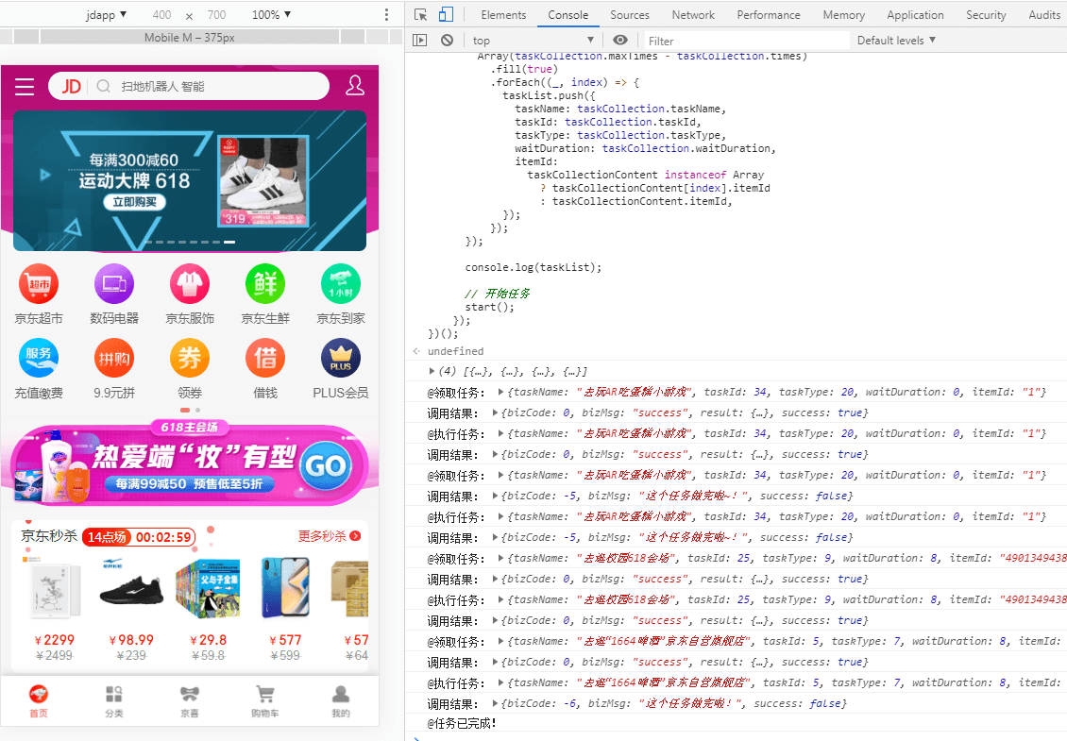The width and height of the screenshot is (1067, 741).
Task: Open the 京东生鲜 category icon
Action: tap(265, 284)
